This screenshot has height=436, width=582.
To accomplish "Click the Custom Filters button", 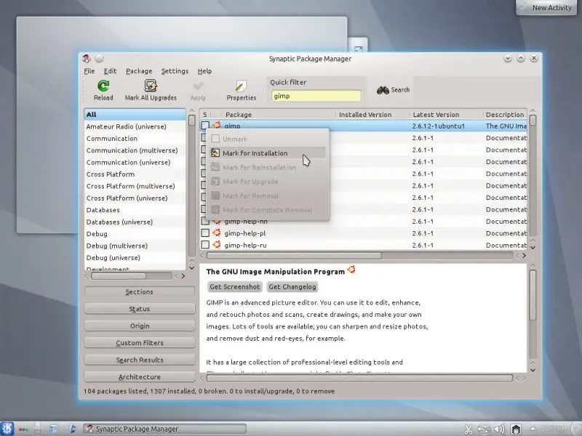I will pos(140,343).
